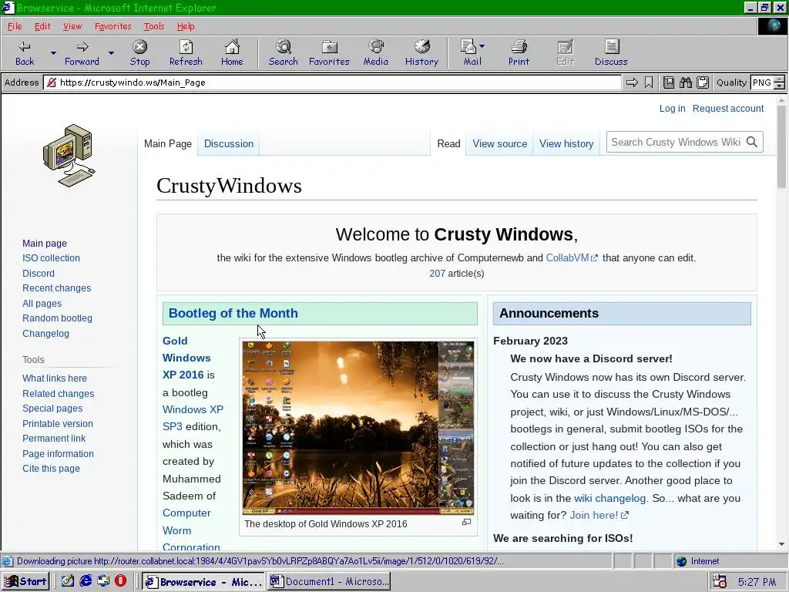789x592 pixels.
Task: Decrease Quality with the down spinner arrow
Action: [780, 86]
